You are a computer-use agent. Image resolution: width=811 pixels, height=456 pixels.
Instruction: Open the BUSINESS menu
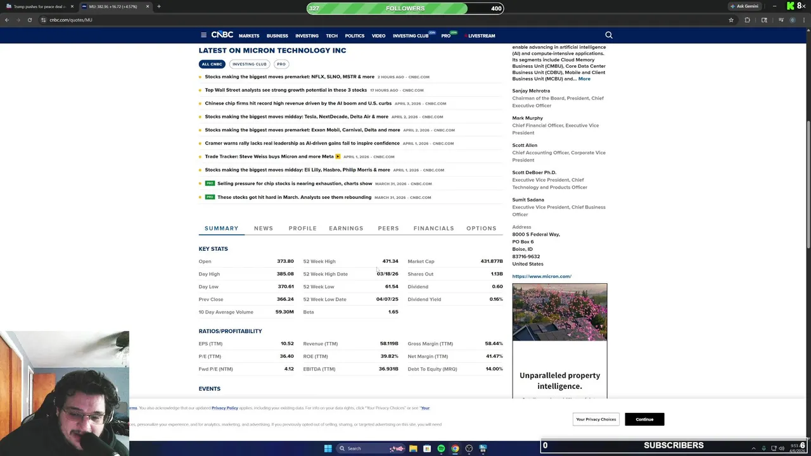(278, 36)
